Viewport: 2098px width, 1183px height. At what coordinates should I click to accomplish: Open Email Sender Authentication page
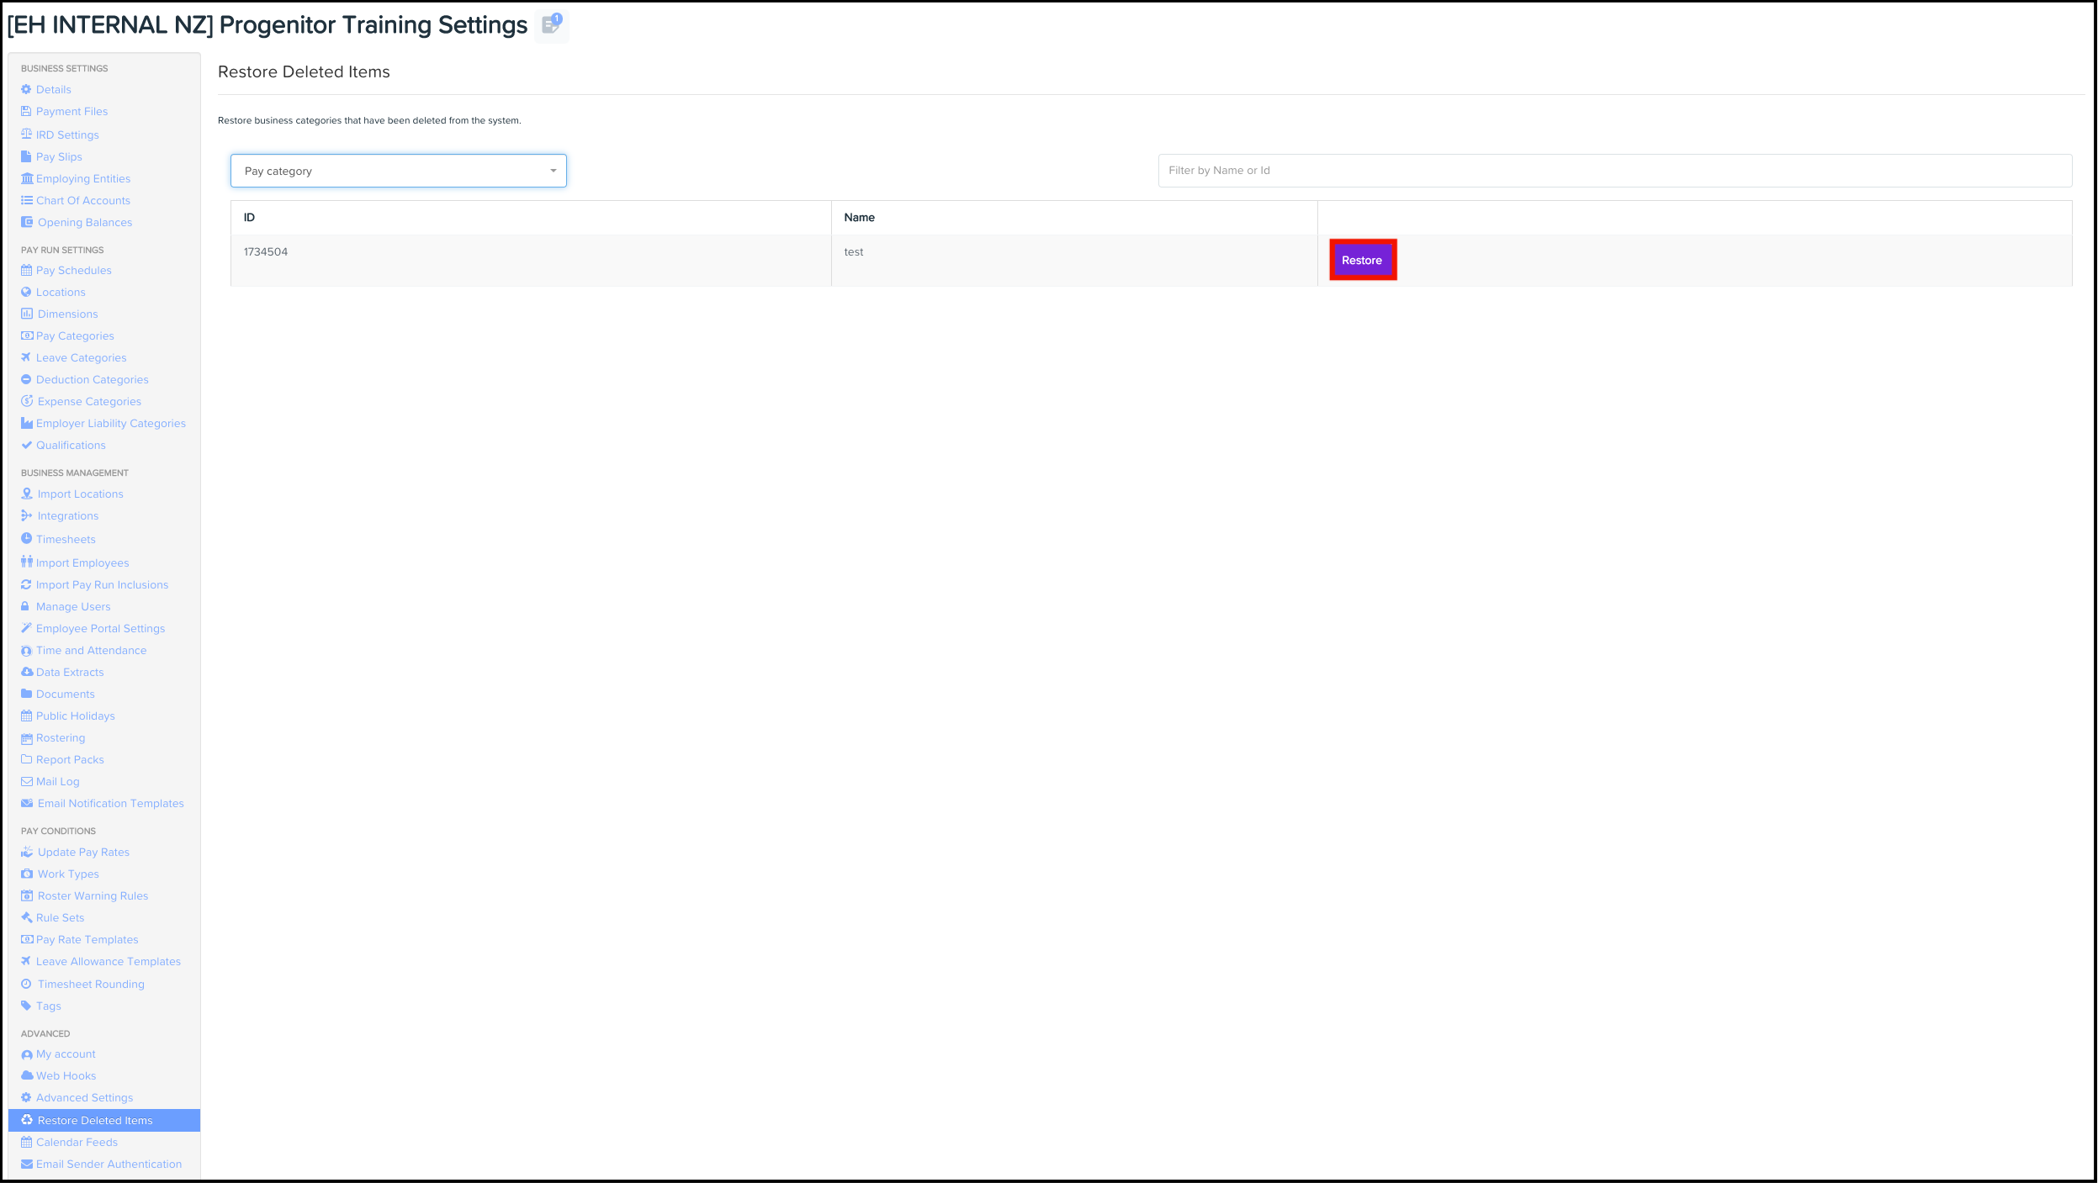[109, 1164]
